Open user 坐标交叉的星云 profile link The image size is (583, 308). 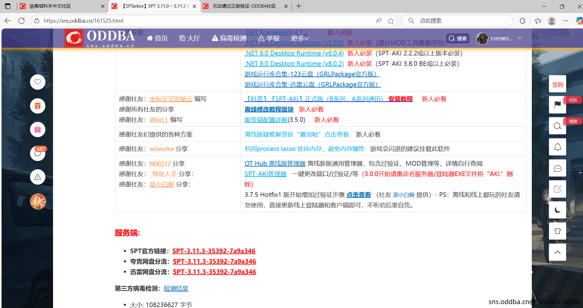(x=171, y=99)
